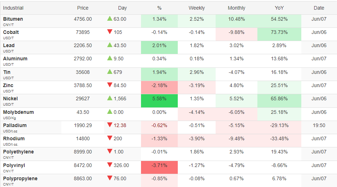The width and height of the screenshot is (337, 187).
Task: Click the Industrial column header
Action: tap(13, 8)
